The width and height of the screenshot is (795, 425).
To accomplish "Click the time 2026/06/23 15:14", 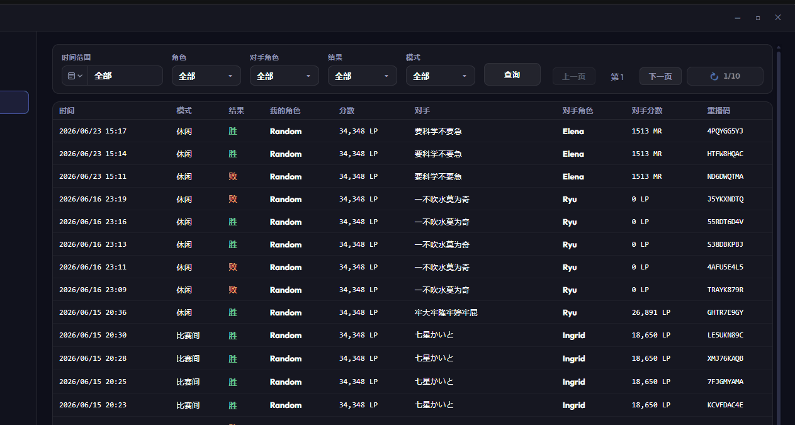I will coord(93,154).
